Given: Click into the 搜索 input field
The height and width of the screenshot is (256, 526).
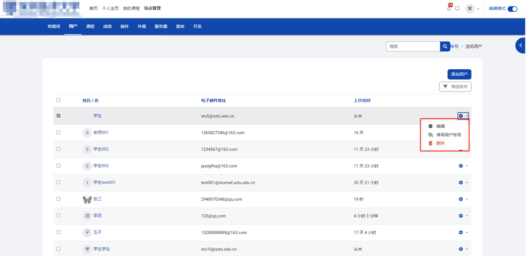Looking at the screenshot, I should click(413, 46).
